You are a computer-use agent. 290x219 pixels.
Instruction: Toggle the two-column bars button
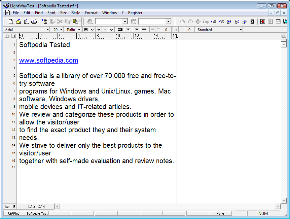tap(181, 30)
